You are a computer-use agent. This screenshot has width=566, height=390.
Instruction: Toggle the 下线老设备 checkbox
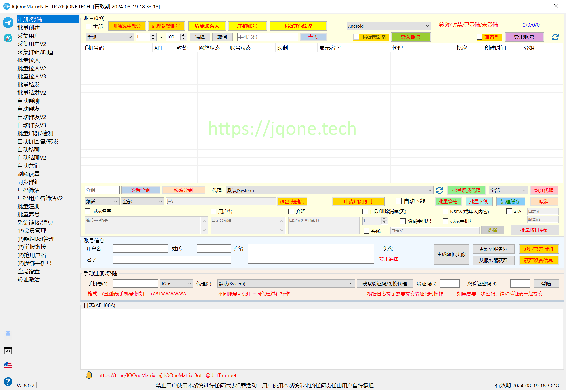(356, 37)
